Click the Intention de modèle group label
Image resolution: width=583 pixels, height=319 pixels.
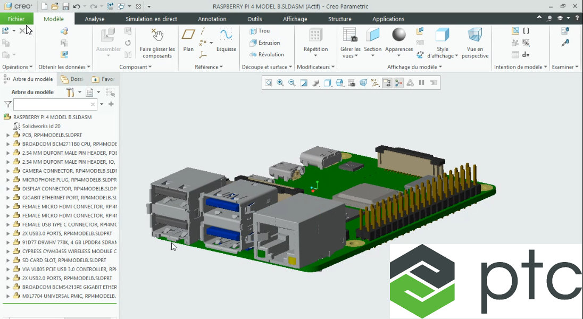click(x=521, y=67)
